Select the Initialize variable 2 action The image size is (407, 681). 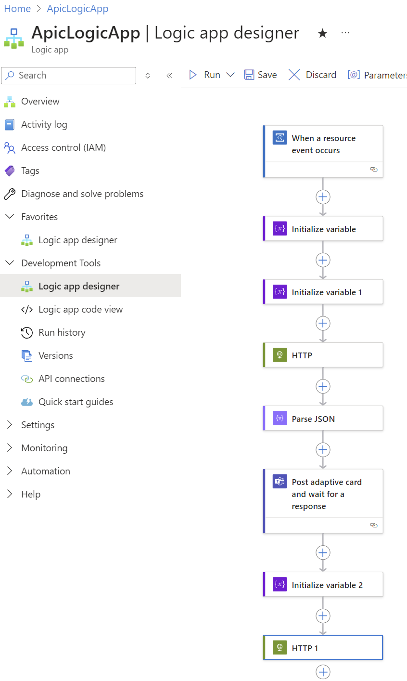[x=323, y=585]
